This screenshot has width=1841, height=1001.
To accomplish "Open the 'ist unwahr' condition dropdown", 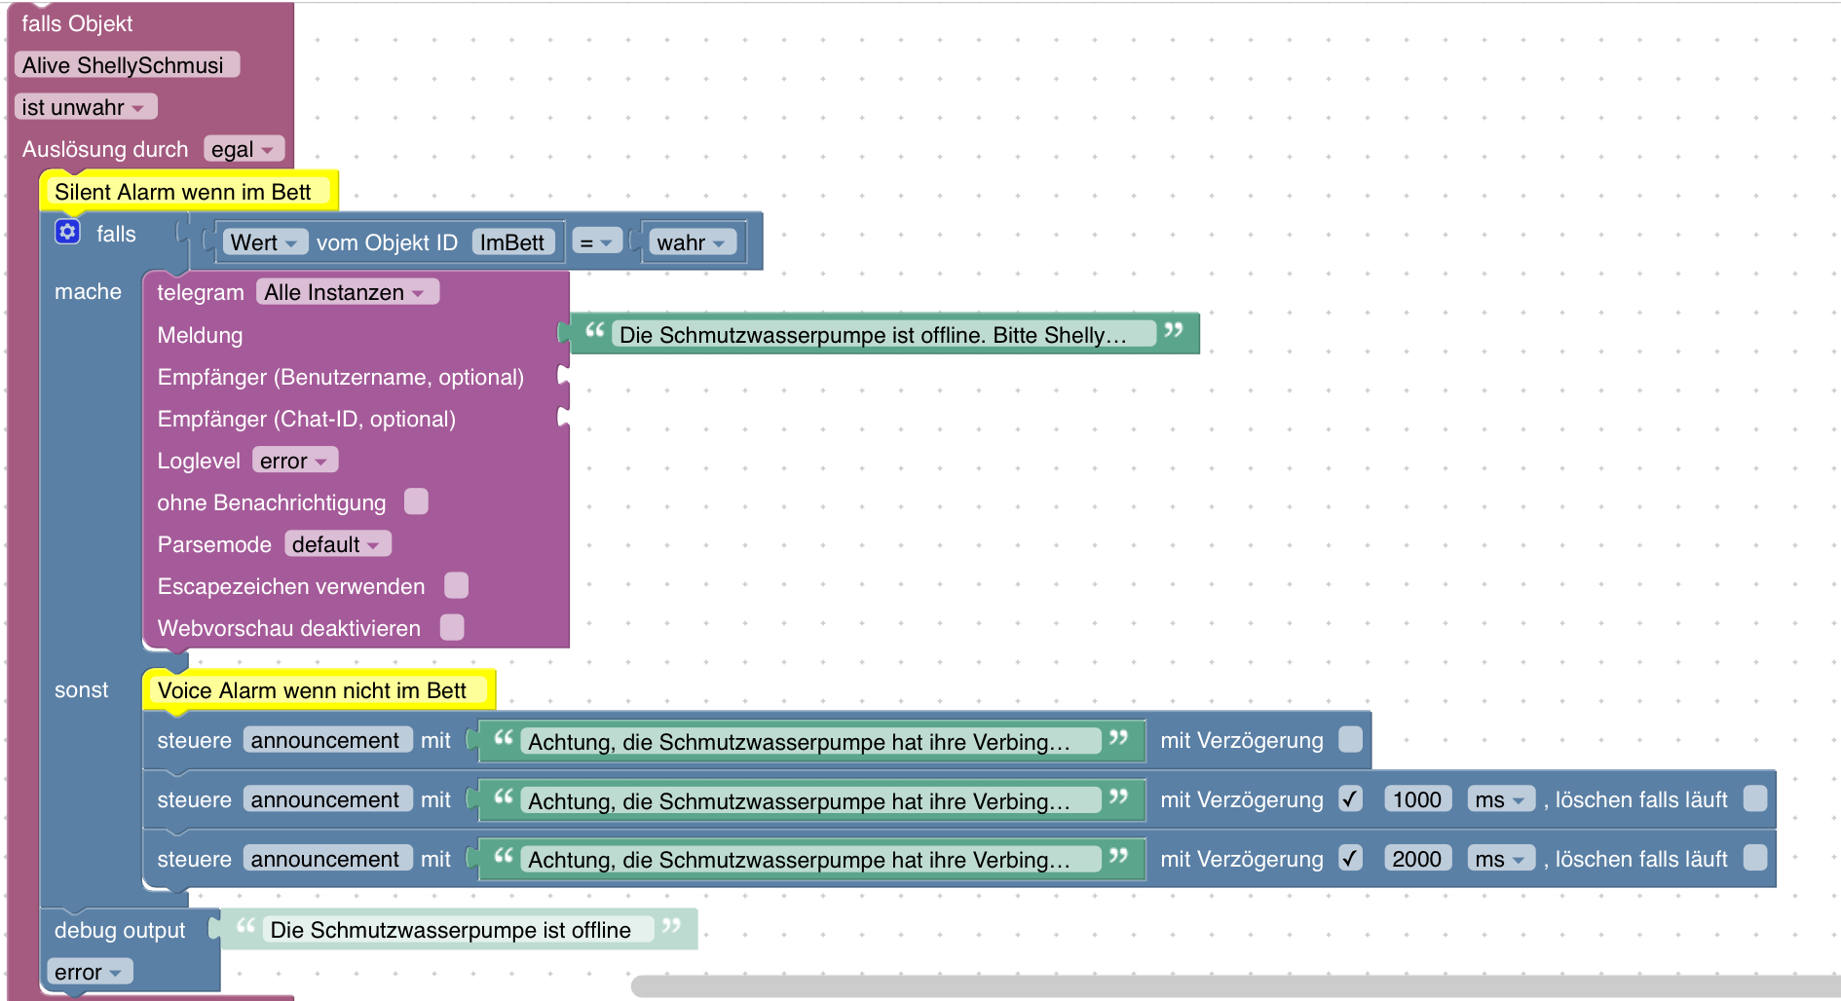I will pyautogui.click(x=86, y=107).
